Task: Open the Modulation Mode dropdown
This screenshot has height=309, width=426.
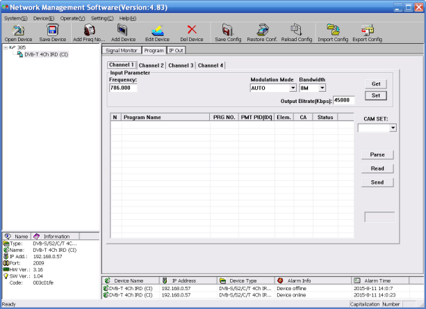Action: tap(293, 88)
